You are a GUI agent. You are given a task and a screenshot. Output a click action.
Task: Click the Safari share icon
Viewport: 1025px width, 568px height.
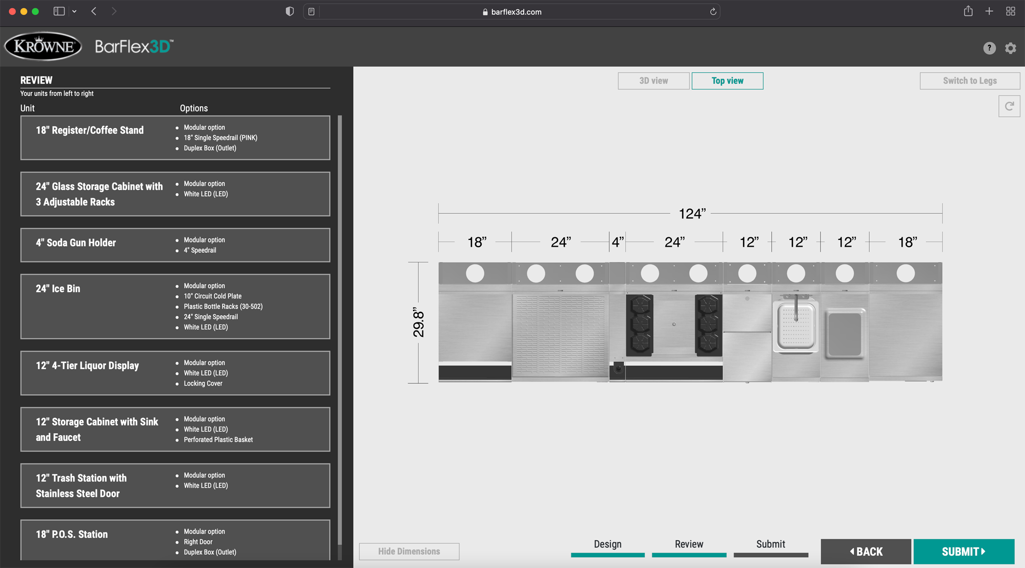[x=968, y=11]
